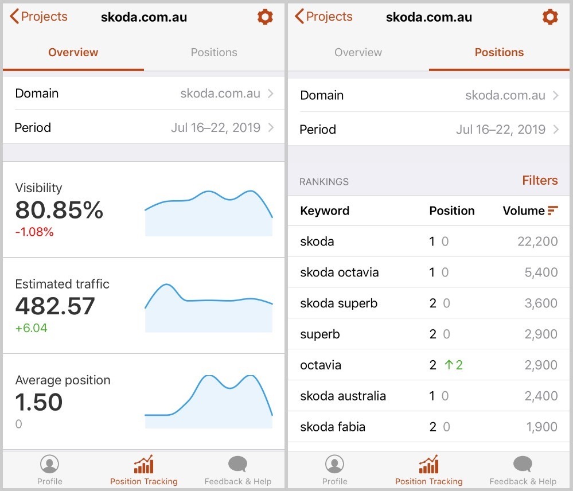Switch to Positions tab on left screen

click(x=214, y=52)
